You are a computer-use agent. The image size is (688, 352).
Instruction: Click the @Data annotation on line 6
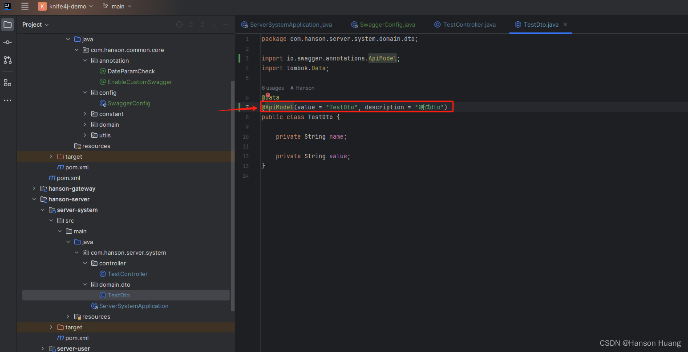(x=271, y=97)
